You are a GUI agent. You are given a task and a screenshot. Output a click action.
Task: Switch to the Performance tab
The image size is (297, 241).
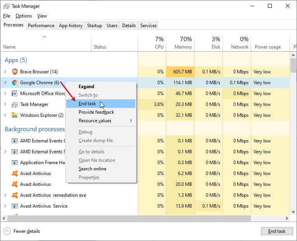41,26
